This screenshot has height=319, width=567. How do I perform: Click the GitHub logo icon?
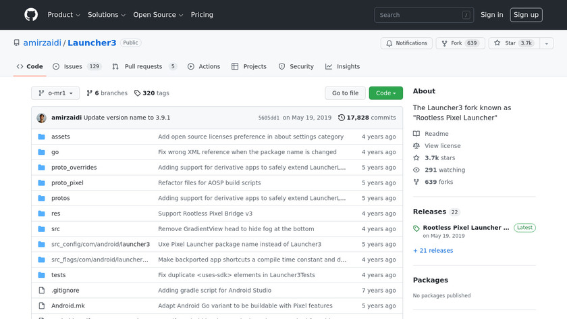tap(31, 15)
